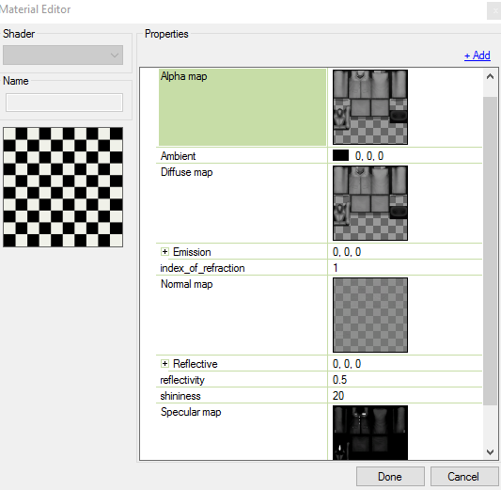Click the Alpha map texture thumbnail
Viewport: 501px width, 490px height.
click(370, 107)
